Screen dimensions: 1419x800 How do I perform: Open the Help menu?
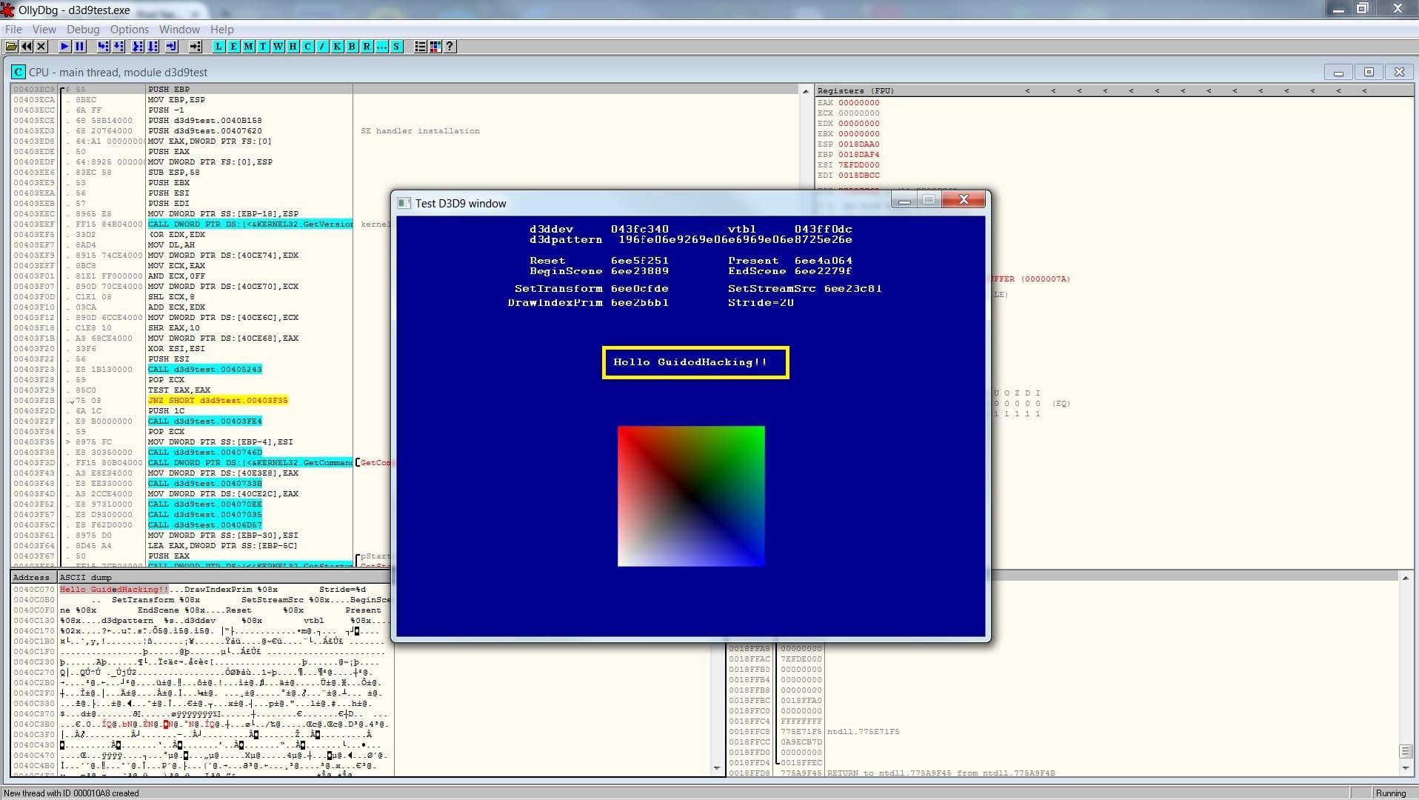coord(222,29)
